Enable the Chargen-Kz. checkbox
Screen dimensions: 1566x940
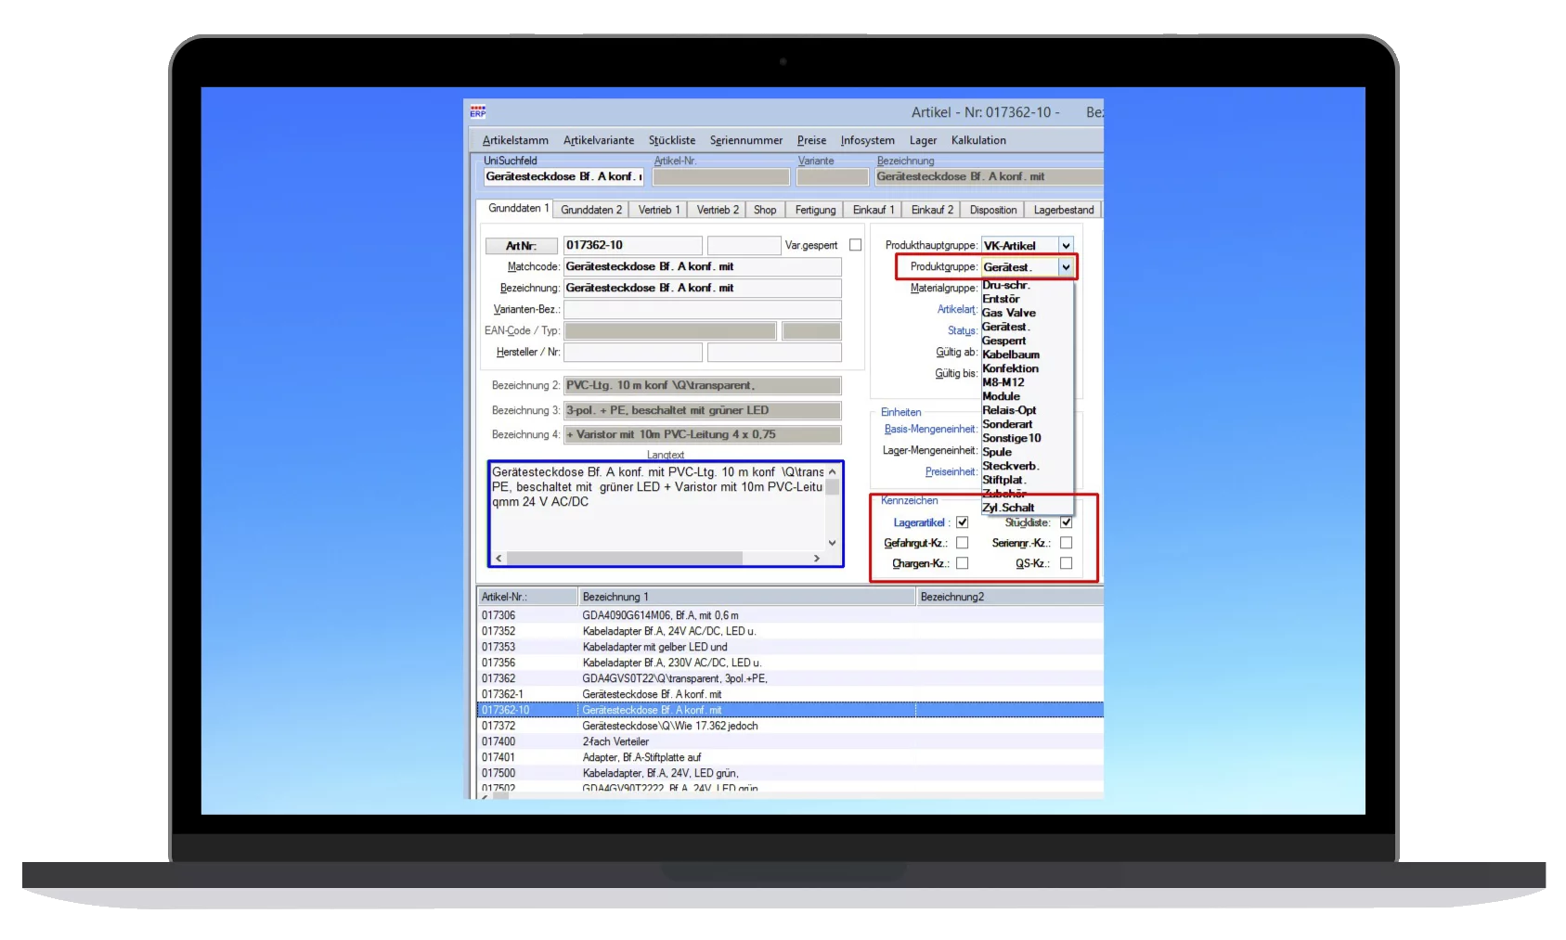point(962,563)
